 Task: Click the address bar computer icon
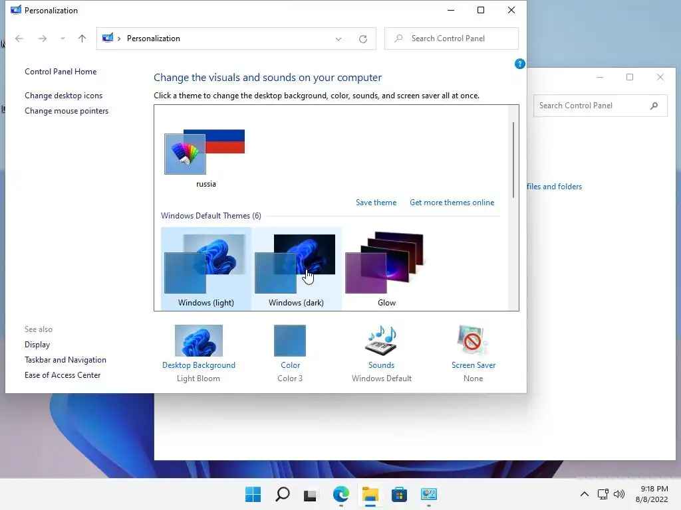(x=108, y=38)
